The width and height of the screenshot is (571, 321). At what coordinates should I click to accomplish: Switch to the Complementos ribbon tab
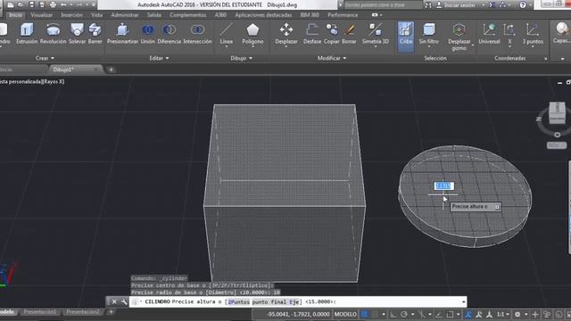(x=188, y=15)
